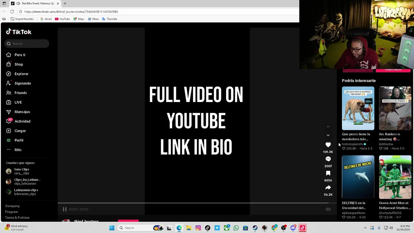Open Green Army Men video thumbnail
Image resolution: width=414 pixels, height=233 pixels.
[395, 177]
